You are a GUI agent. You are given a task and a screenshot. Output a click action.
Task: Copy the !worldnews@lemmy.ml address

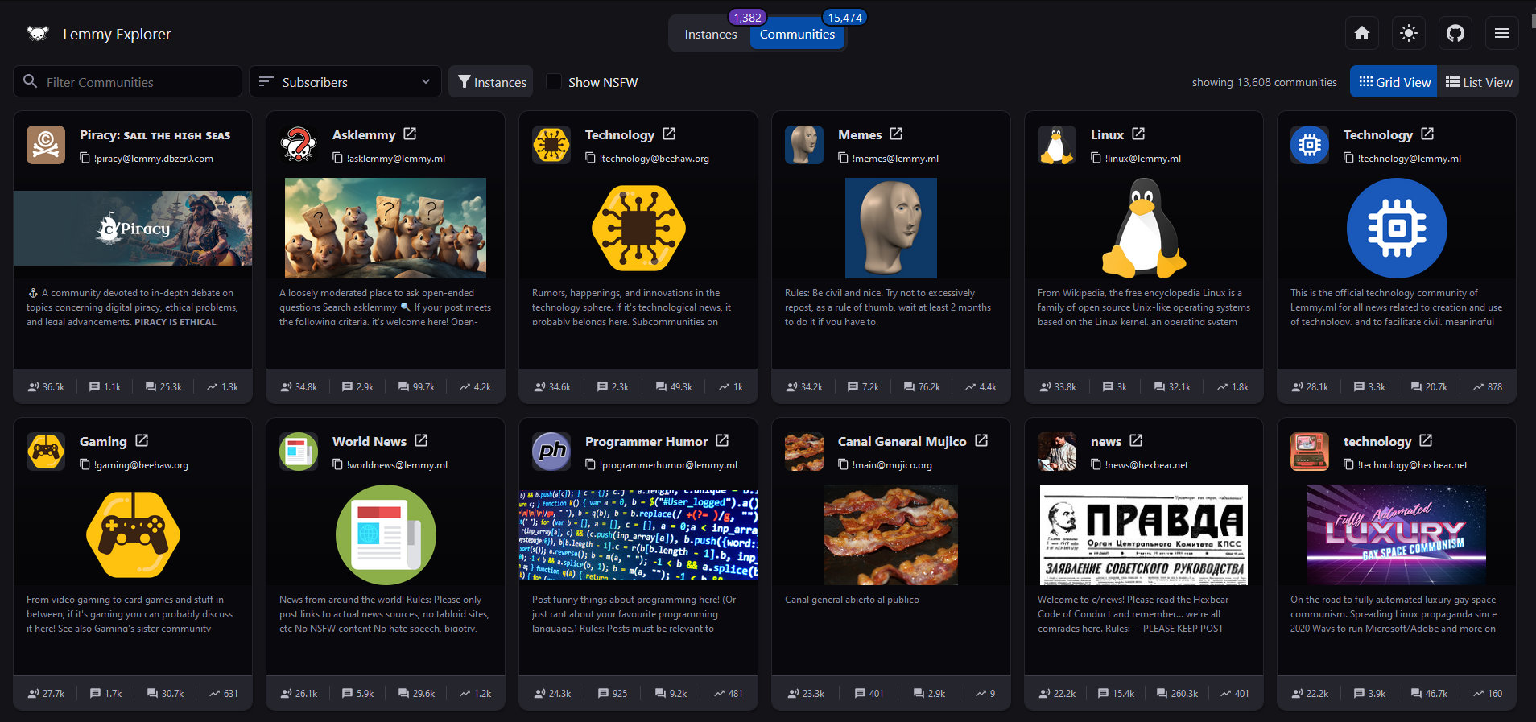tap(337, 464)
